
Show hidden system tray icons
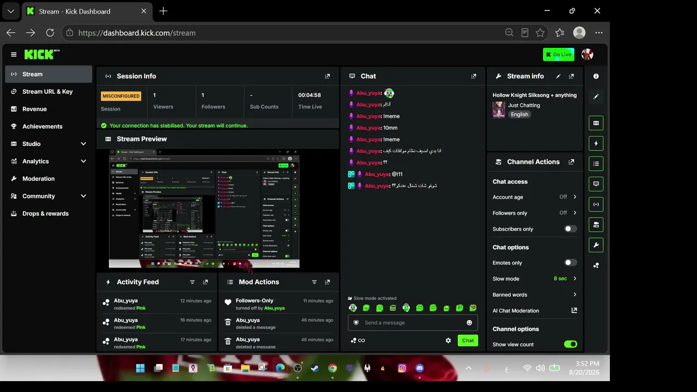(468, 368)
